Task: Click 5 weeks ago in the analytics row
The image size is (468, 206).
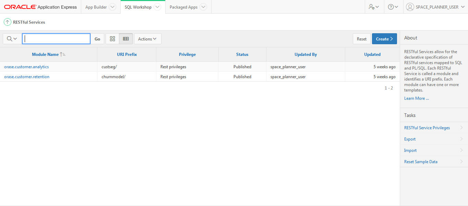Action: click(384, 67)
